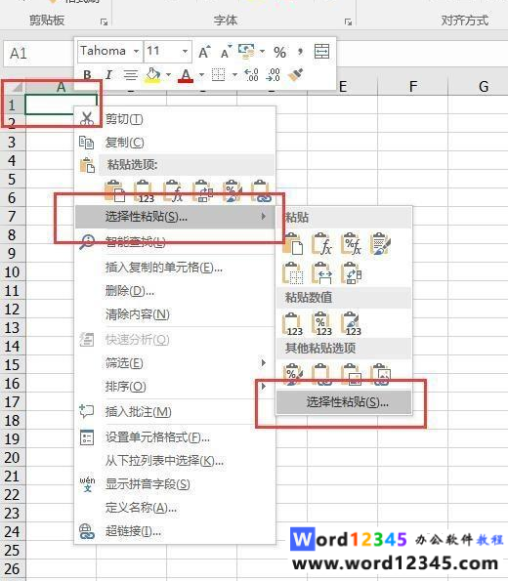The width and height of the screenshot is (508, 581).
Task: Apply the red font color button
Action: click(186, 75)
